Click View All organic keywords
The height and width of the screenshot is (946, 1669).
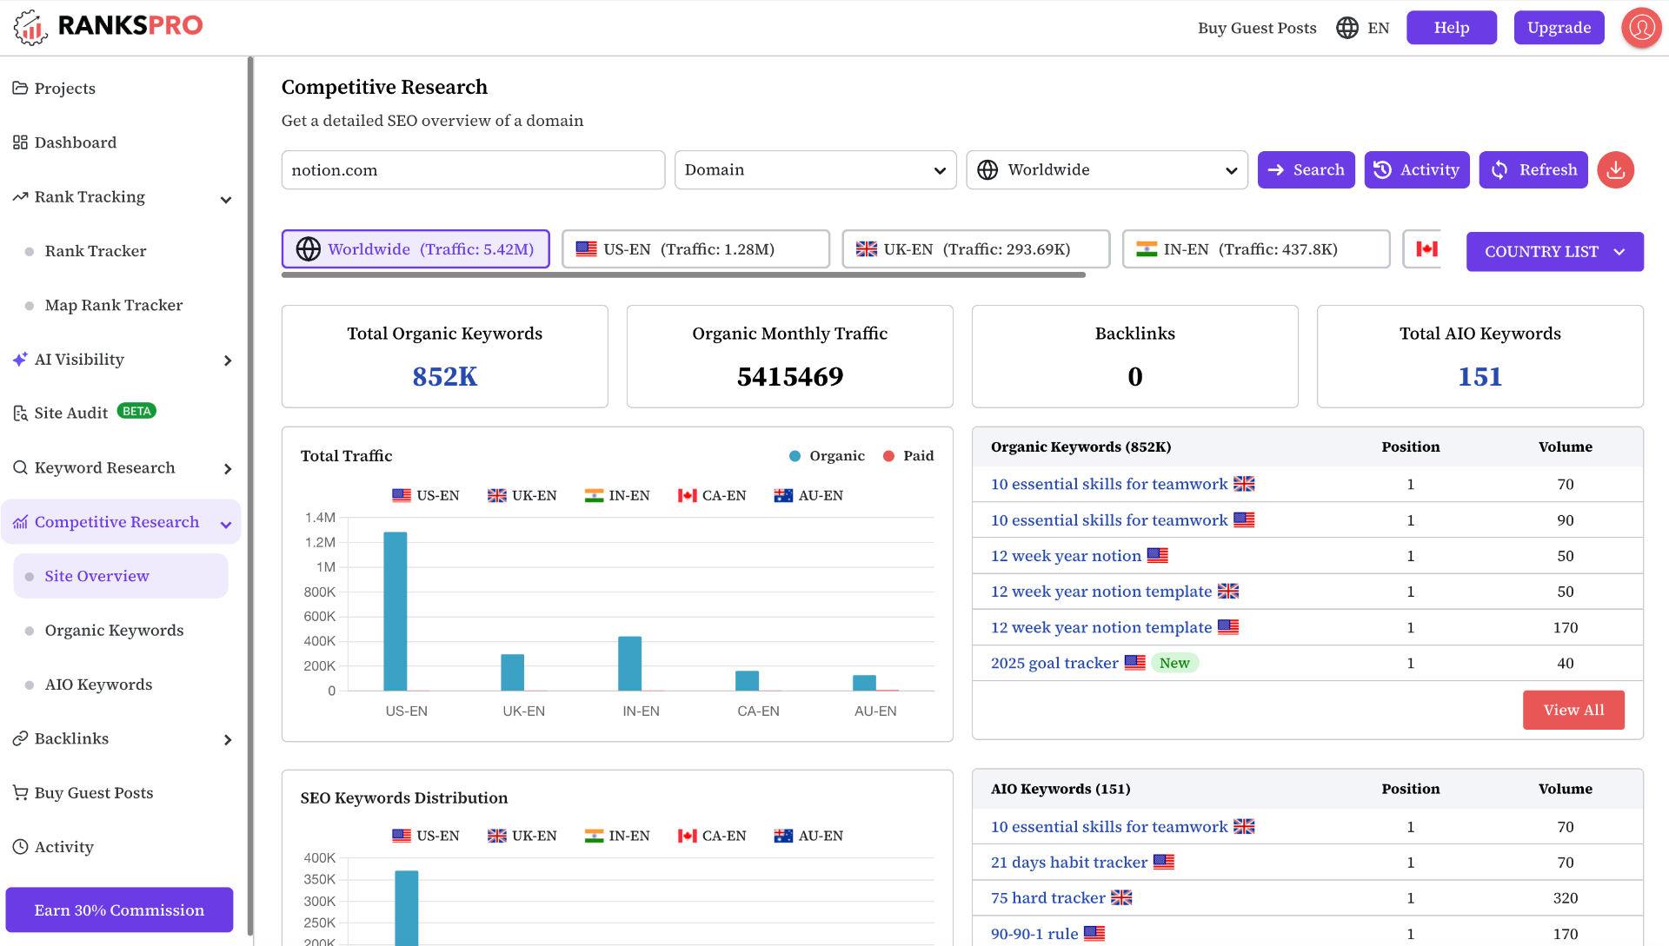click(x=1573, y=711)
